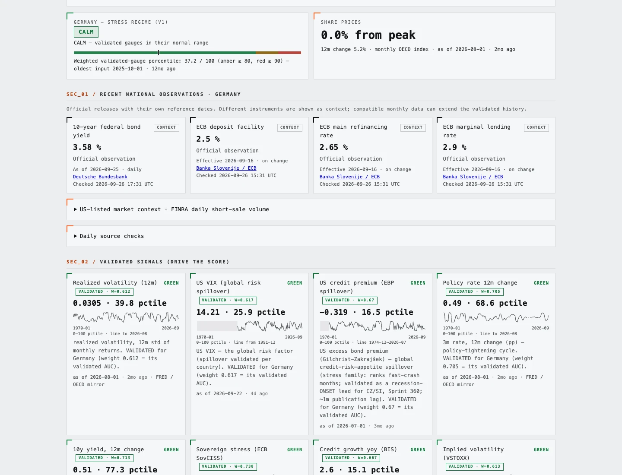Click the Policy rate 12m change sparkline

496,318
